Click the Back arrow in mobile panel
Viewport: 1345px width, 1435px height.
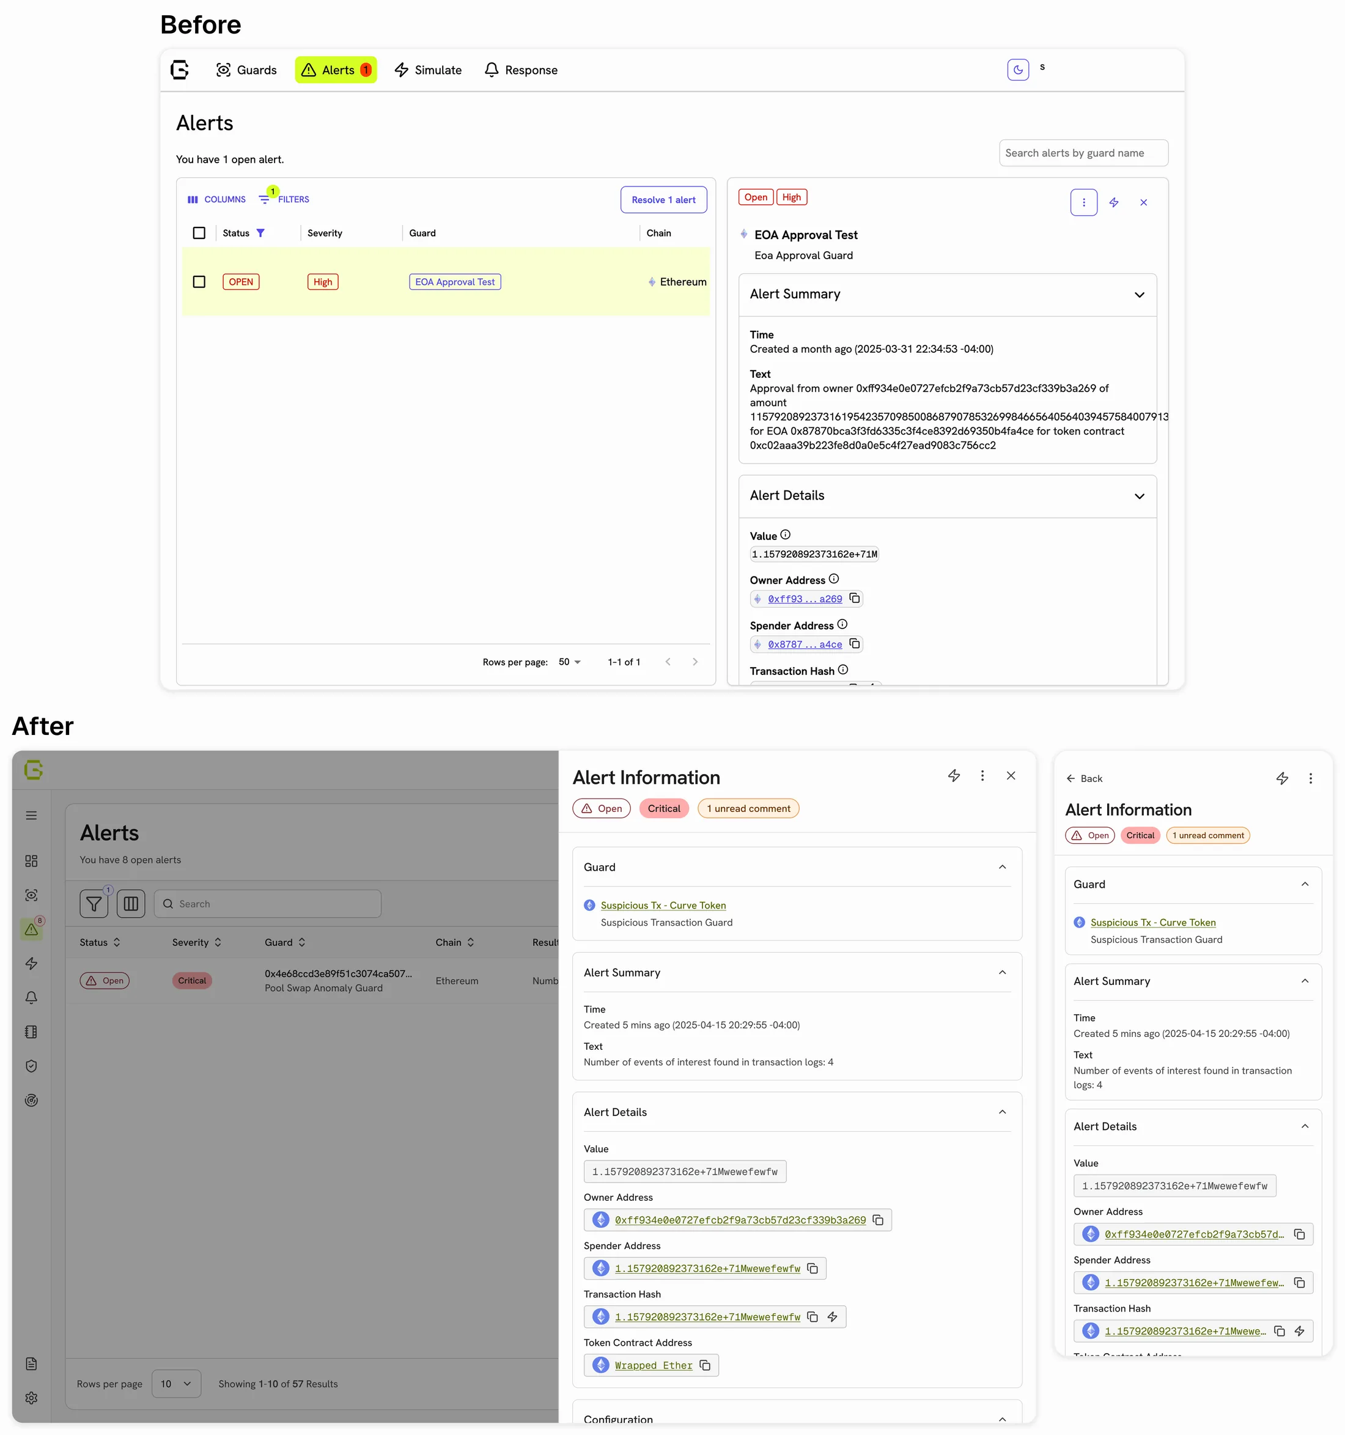[1084, 778]
